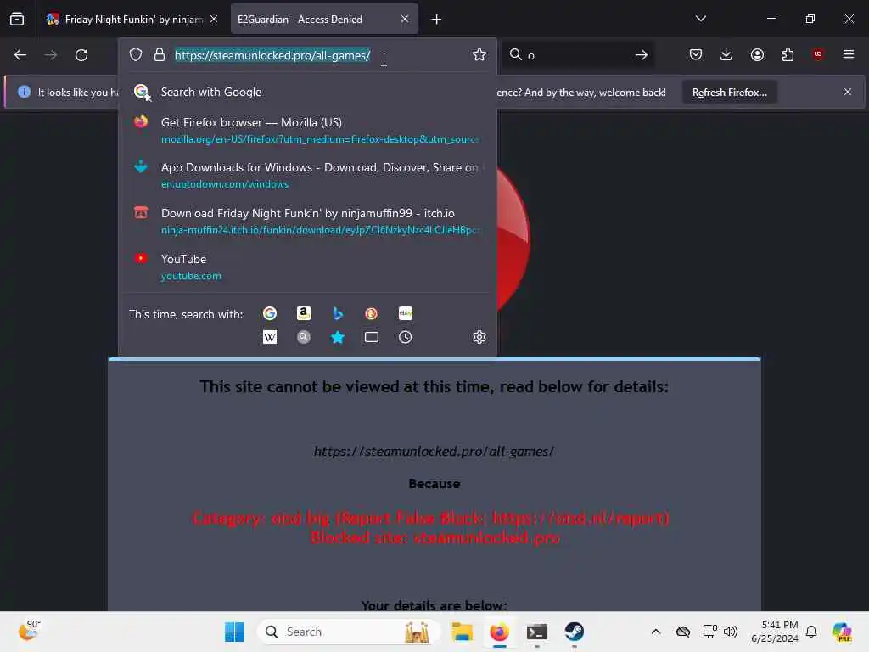Open a new tab

click(437, 20)
